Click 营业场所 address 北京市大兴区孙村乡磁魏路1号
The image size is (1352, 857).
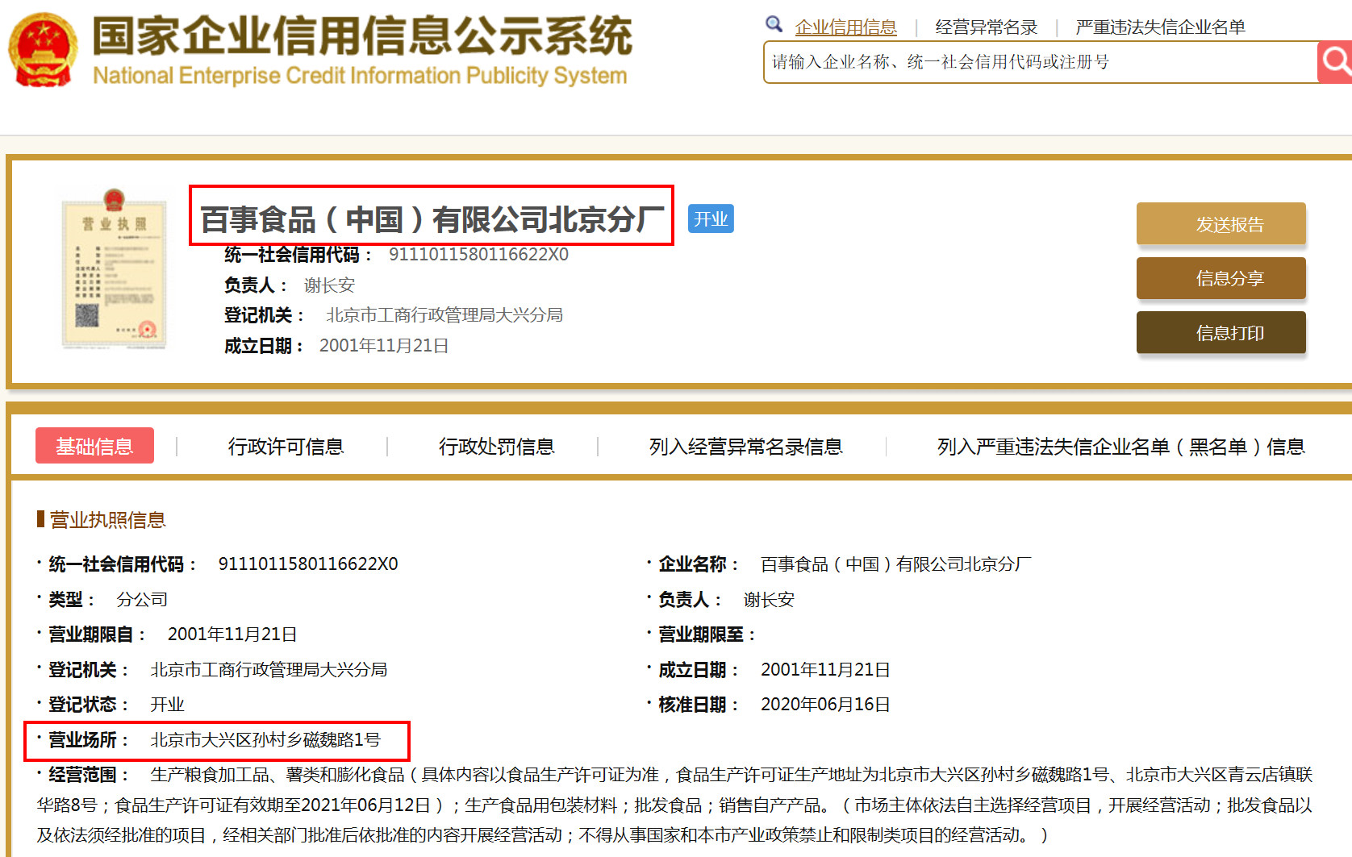click(x=265, y=740)
